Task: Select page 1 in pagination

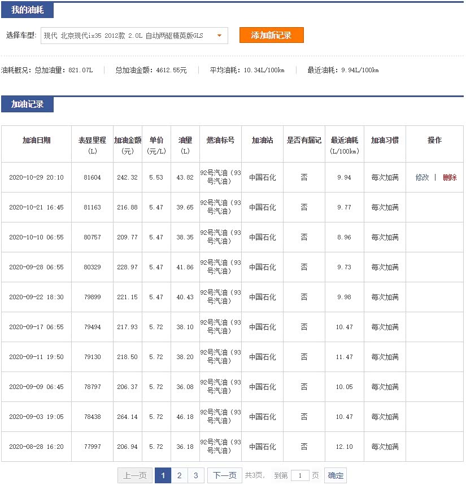Action: (163, 475)
